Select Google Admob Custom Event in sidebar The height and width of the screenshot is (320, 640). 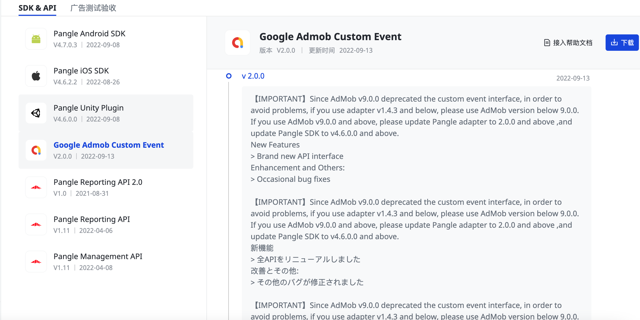click(106, 150)
